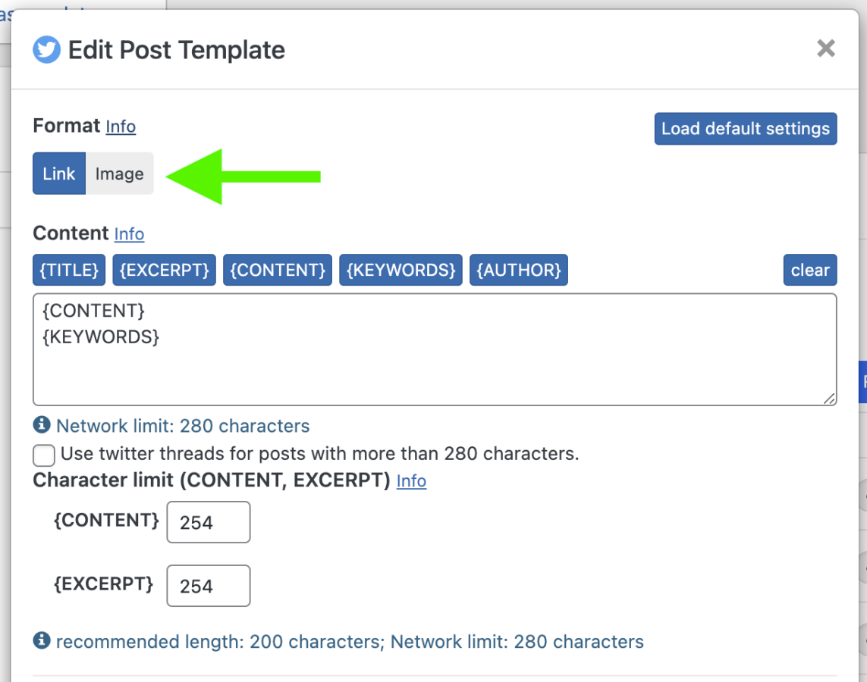Insert the {TITLE} placeholder tag
867x682 pixels.
69,271
